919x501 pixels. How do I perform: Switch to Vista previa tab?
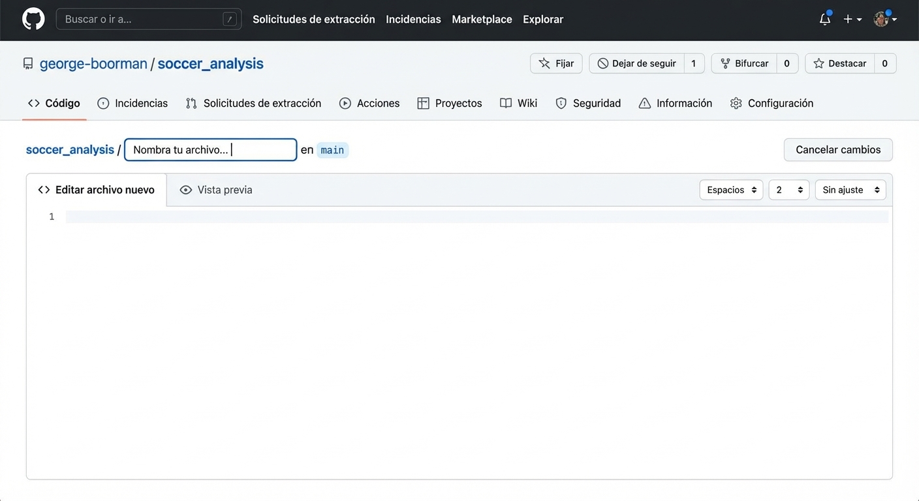[x=216, y=190]
